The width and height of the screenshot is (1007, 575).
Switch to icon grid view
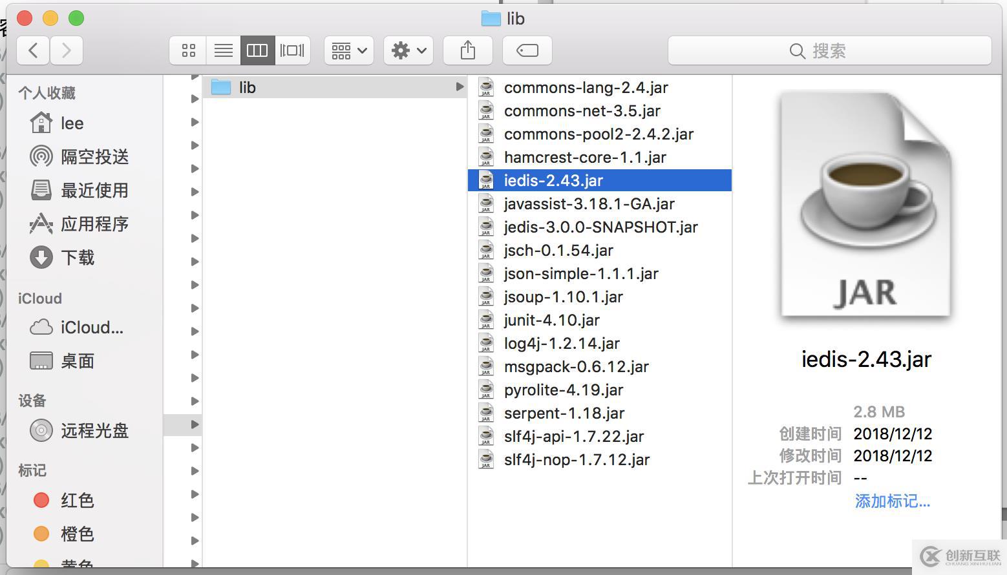[188, 50]
